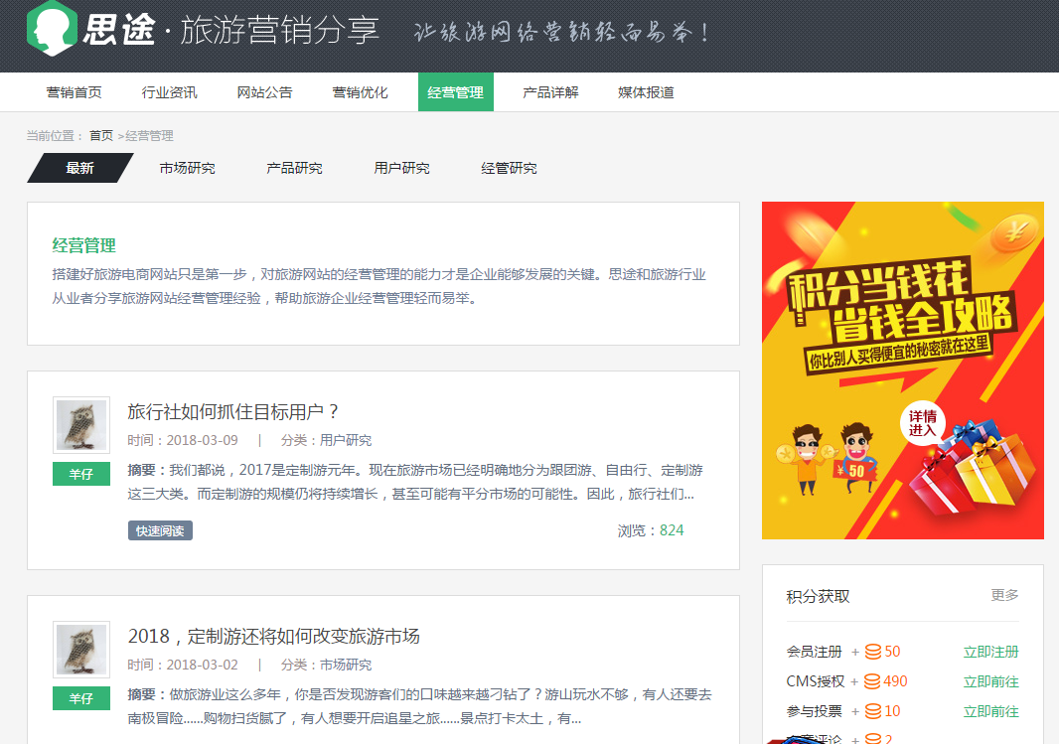Open 产品详解 navigation item
Image resolution: width=1059 pixels, height=744 pixels.
550,92
